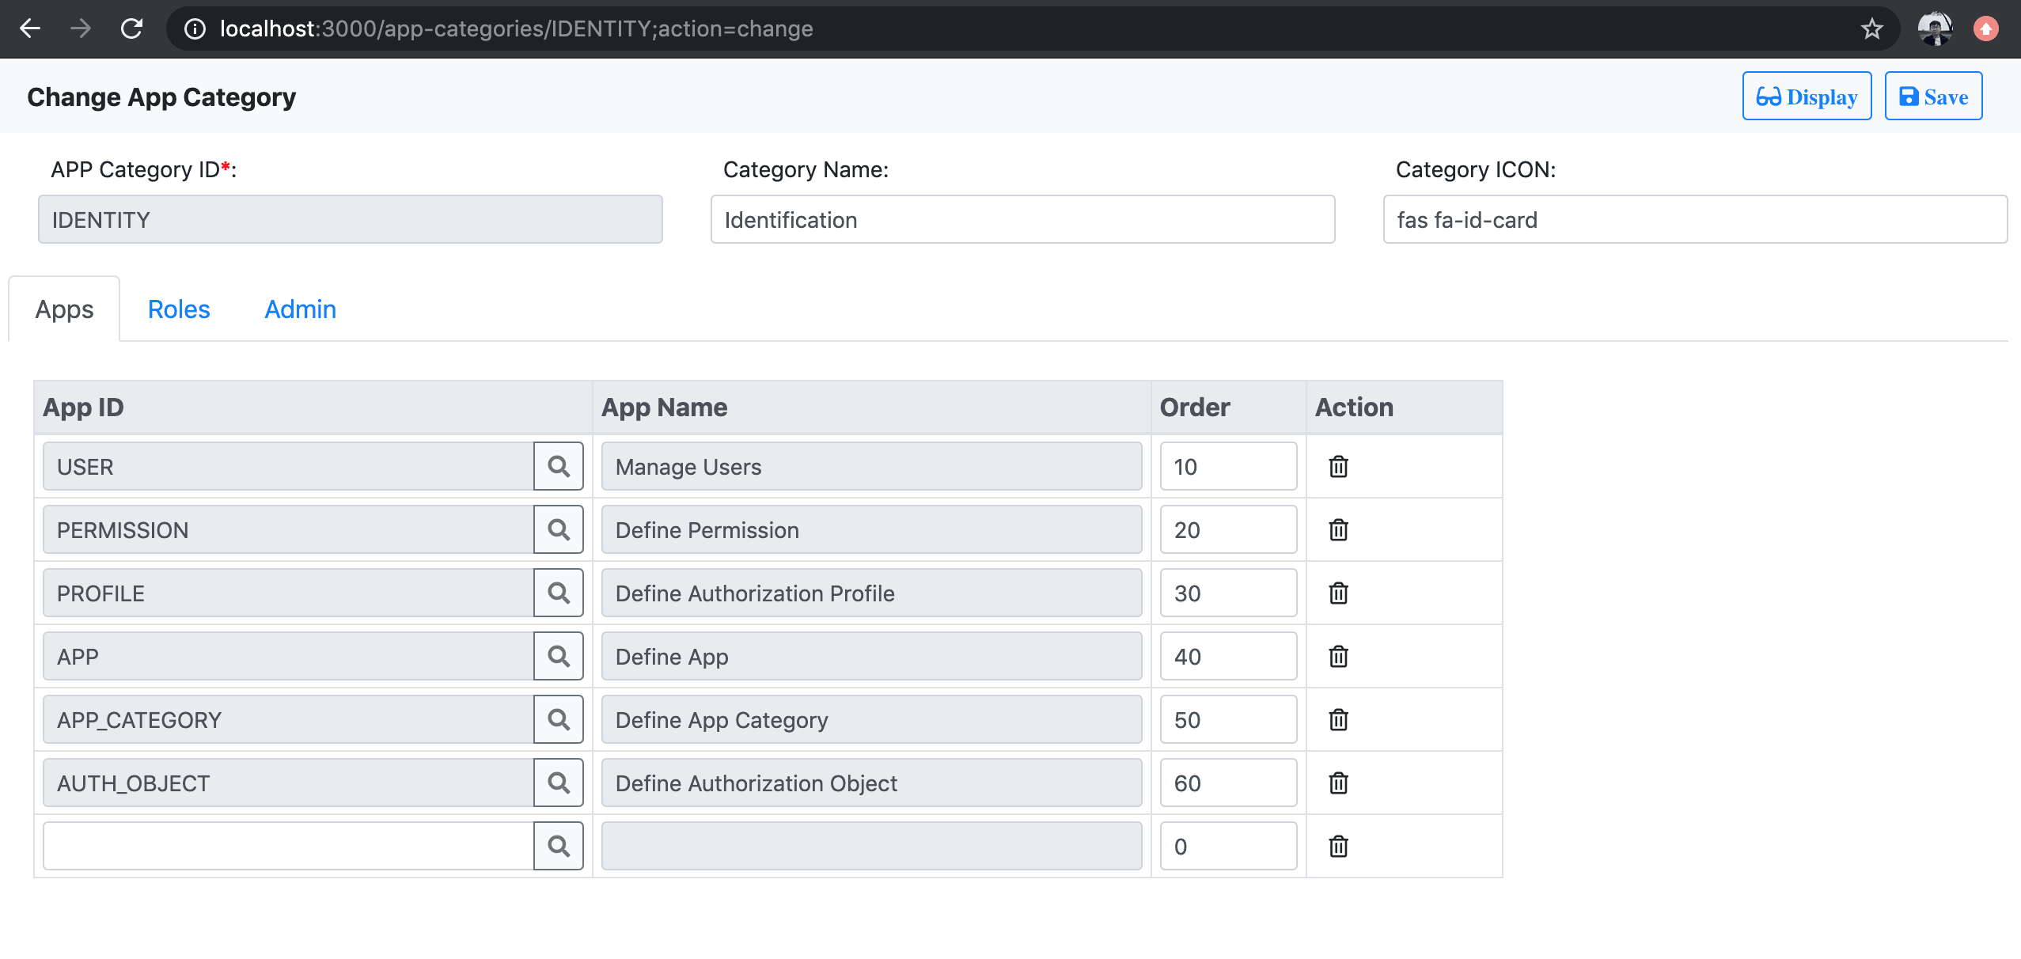Bookmark this page with the star icon

(1871, 29)
